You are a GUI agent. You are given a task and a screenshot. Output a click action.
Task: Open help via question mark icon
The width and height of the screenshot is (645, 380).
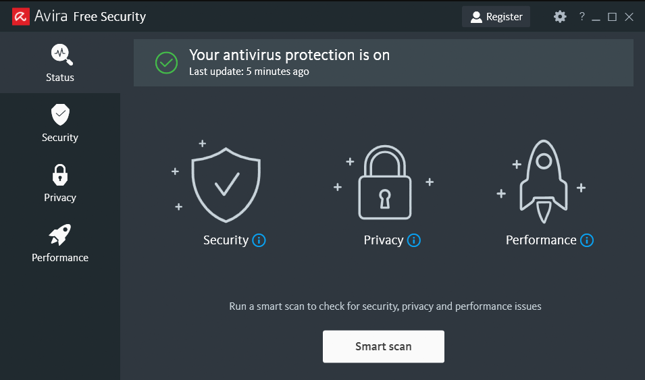coord(582,16)
